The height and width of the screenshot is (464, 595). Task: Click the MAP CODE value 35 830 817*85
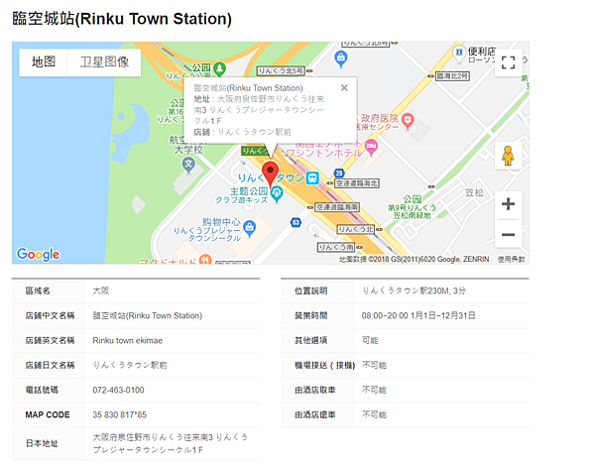120,414
